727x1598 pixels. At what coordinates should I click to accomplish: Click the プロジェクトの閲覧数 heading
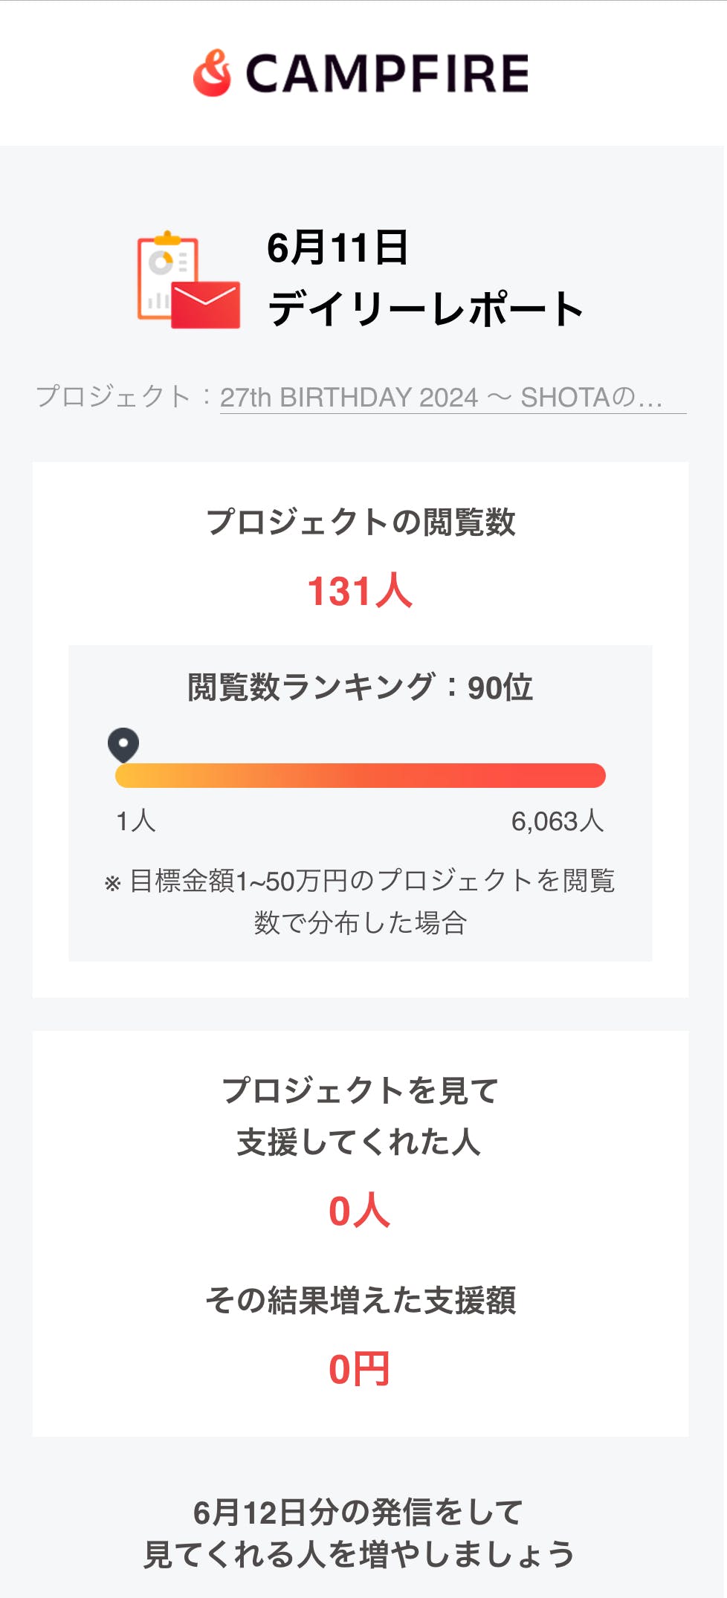tap(361, 522)
